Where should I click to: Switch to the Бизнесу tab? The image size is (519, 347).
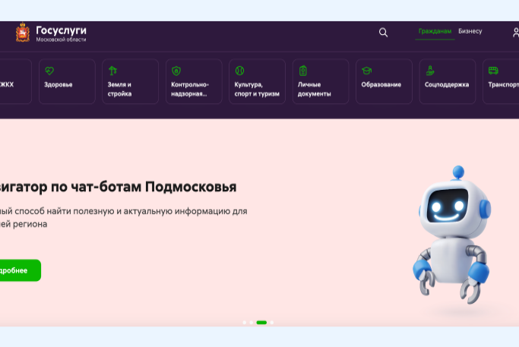[470, 31]
